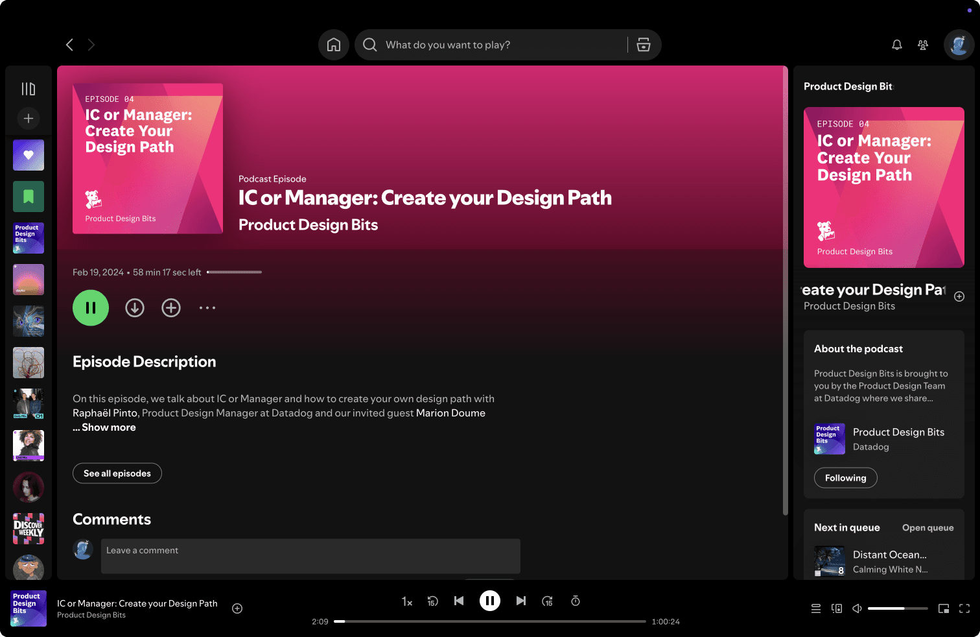Click the Leave a comment field

point(310,556)
